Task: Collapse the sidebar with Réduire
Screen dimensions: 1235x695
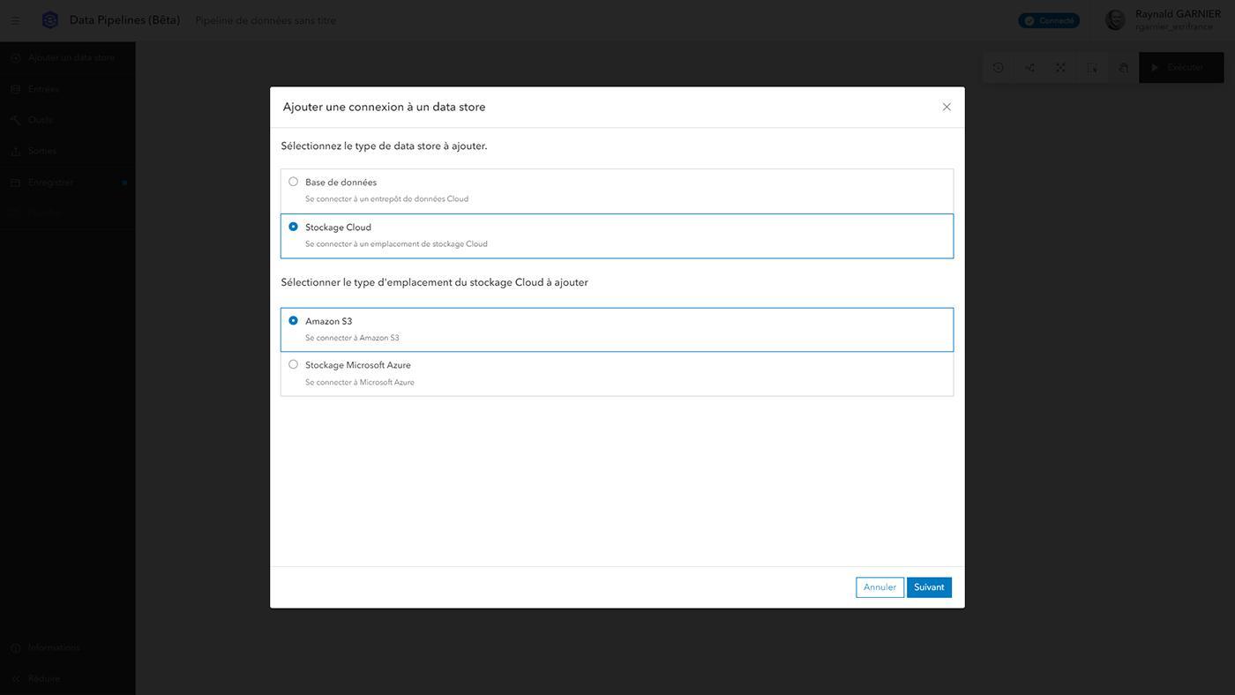Action: (68, 679)
